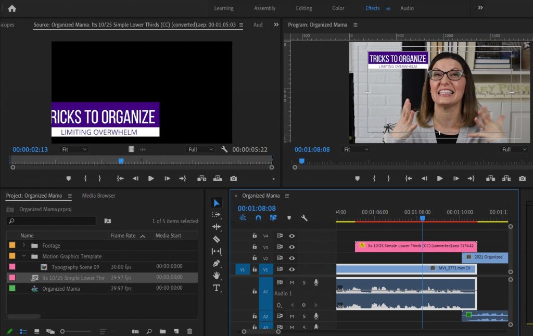Click New Bin folder icon in Project panel

pyautogui.click(x=163, y=331)
